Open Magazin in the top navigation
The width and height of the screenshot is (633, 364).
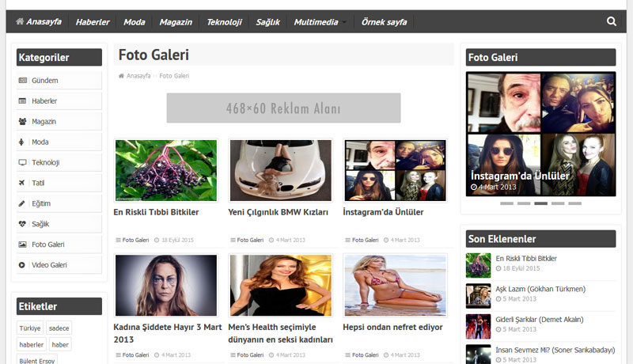pos(176,22)
